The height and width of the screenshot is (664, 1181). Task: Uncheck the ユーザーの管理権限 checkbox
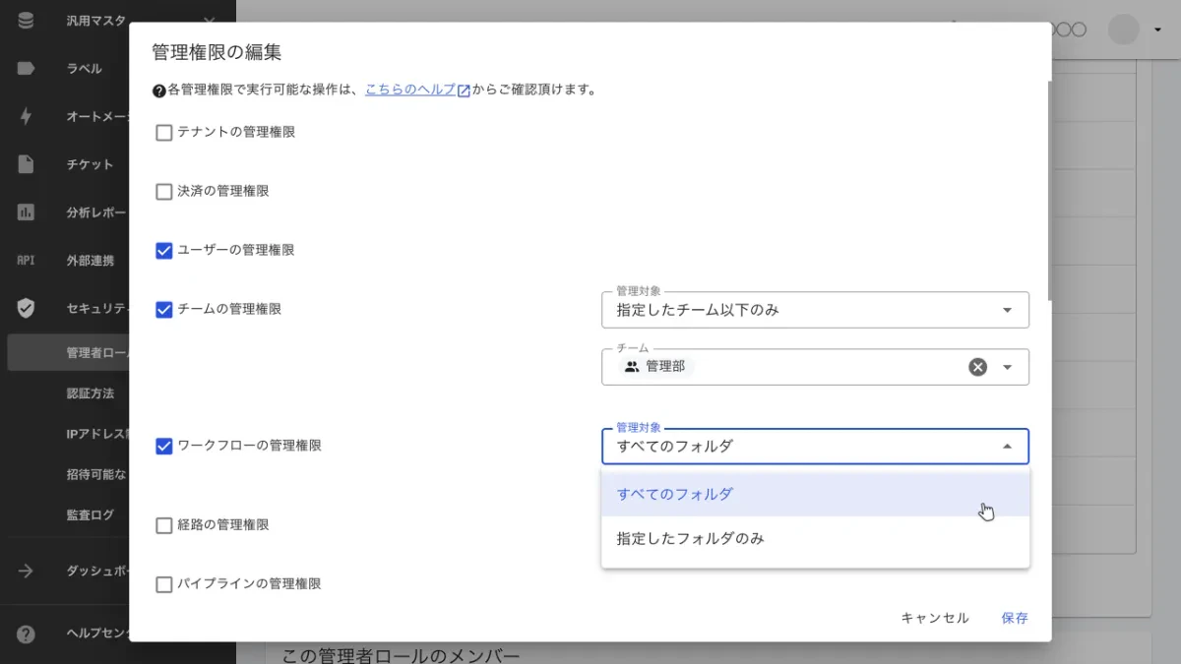[x=164, y=251]
